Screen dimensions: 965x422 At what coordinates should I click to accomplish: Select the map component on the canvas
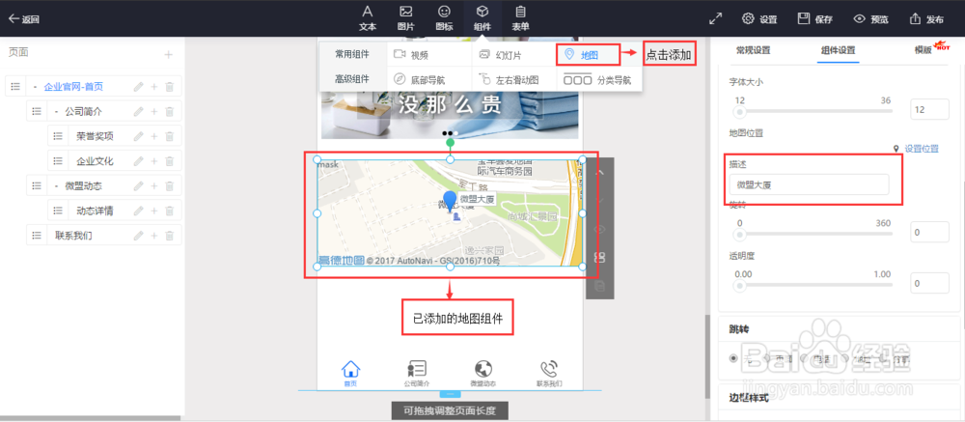pyautogui.click(x=450, y=213)
